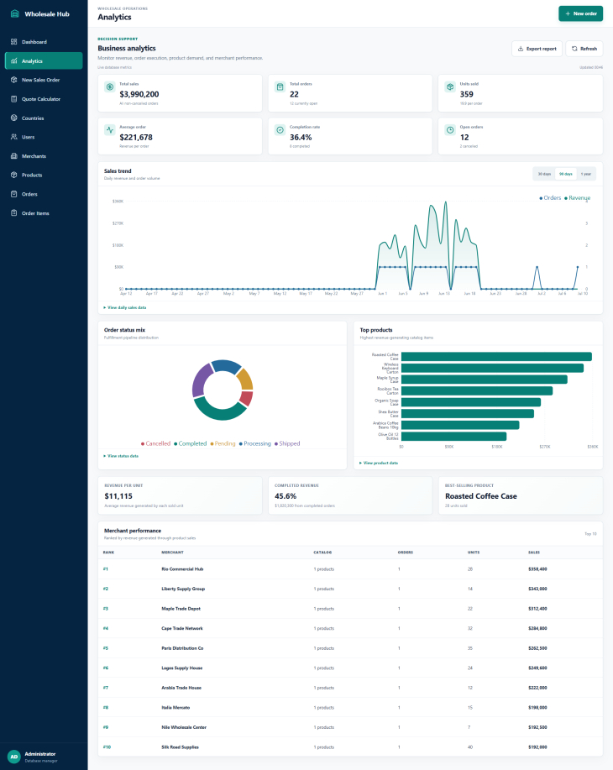Toggle the Orders series in chart legend
Image resolution: width=613 pixels, height=770 pixels.
550,198
